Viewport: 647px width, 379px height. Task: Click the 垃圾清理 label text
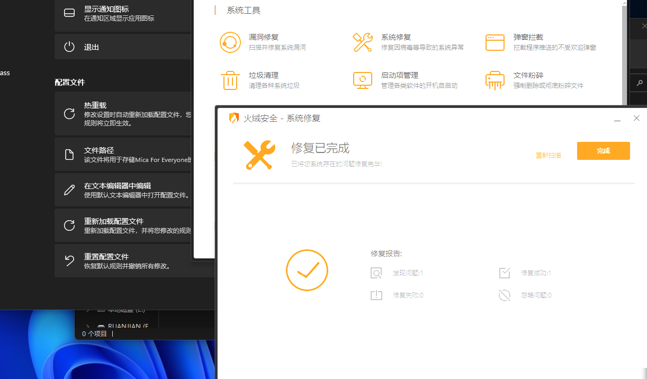tap(264, 75)
